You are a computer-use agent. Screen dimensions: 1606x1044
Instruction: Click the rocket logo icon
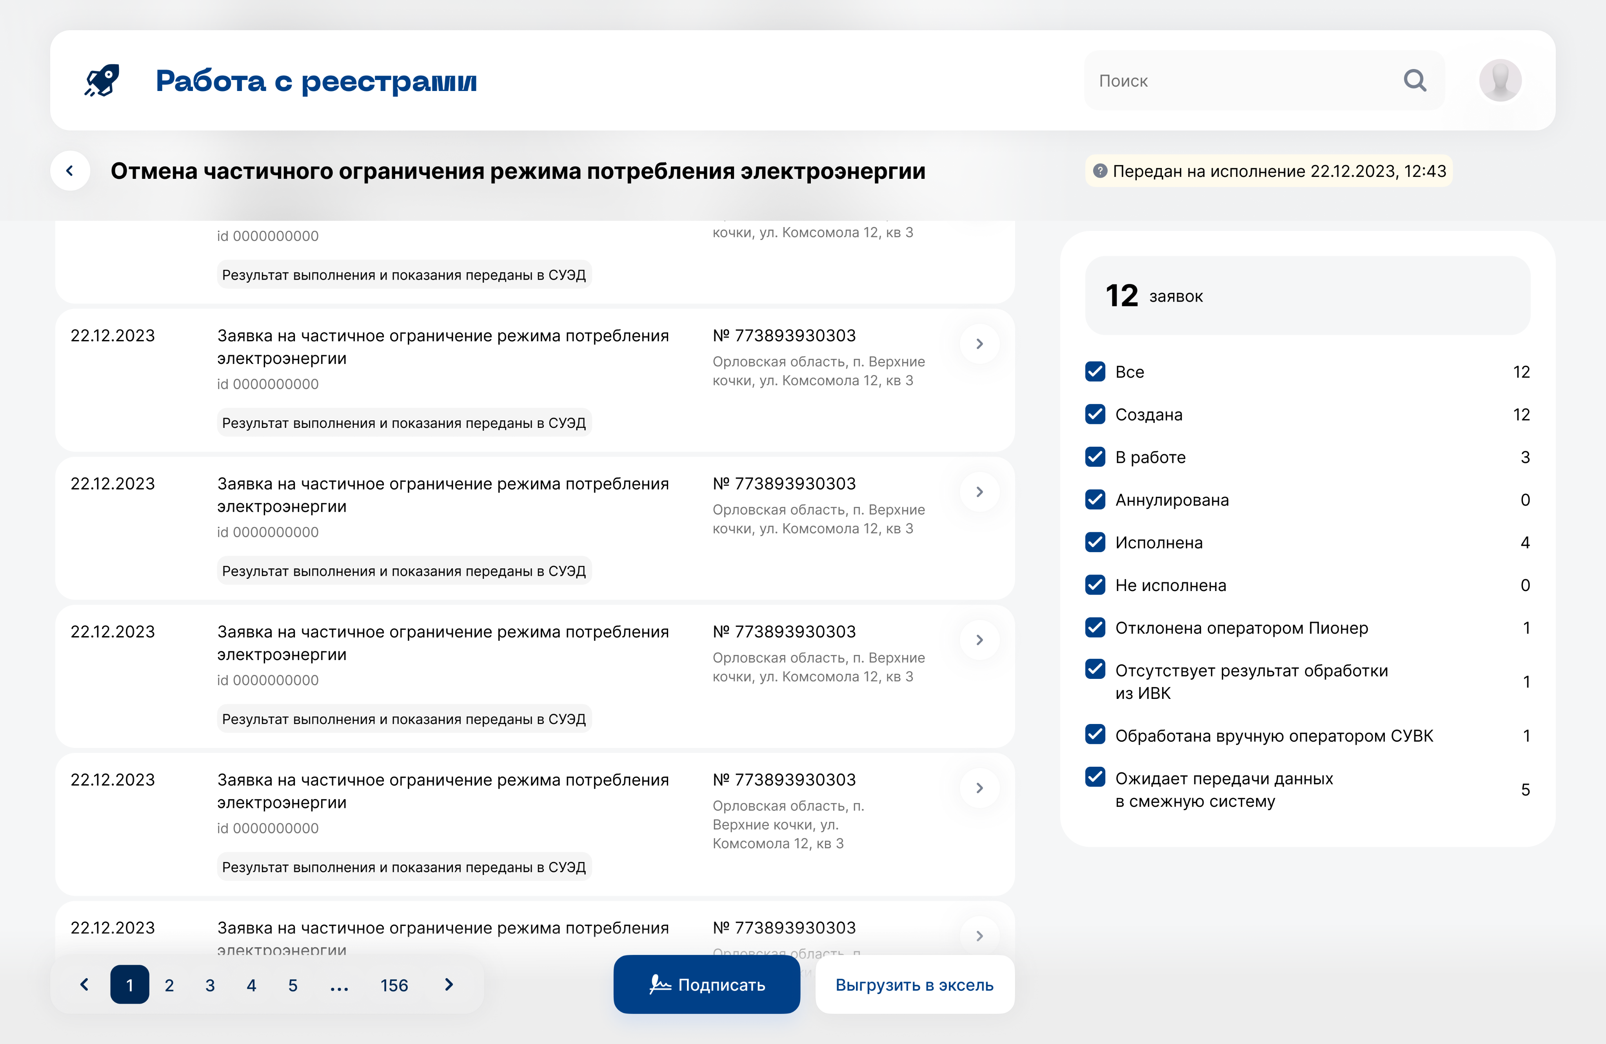102,80
